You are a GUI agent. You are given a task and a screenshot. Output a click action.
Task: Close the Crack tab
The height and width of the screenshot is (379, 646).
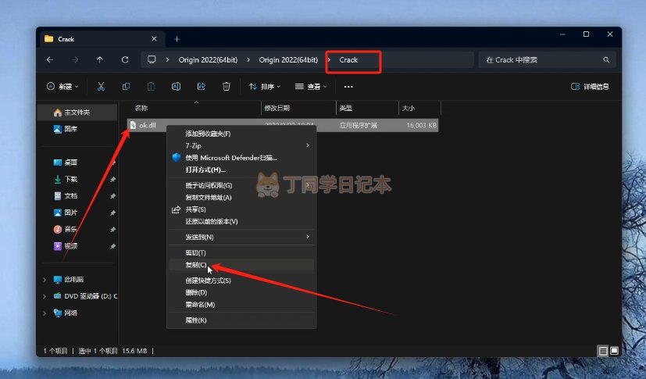tap(154, 39)
